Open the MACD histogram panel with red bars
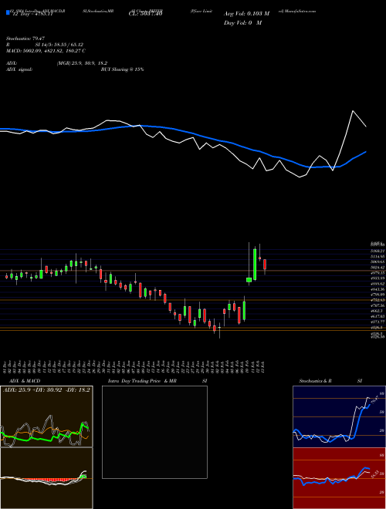This screenshot has width=386, height=509. (x=46, y=478)
